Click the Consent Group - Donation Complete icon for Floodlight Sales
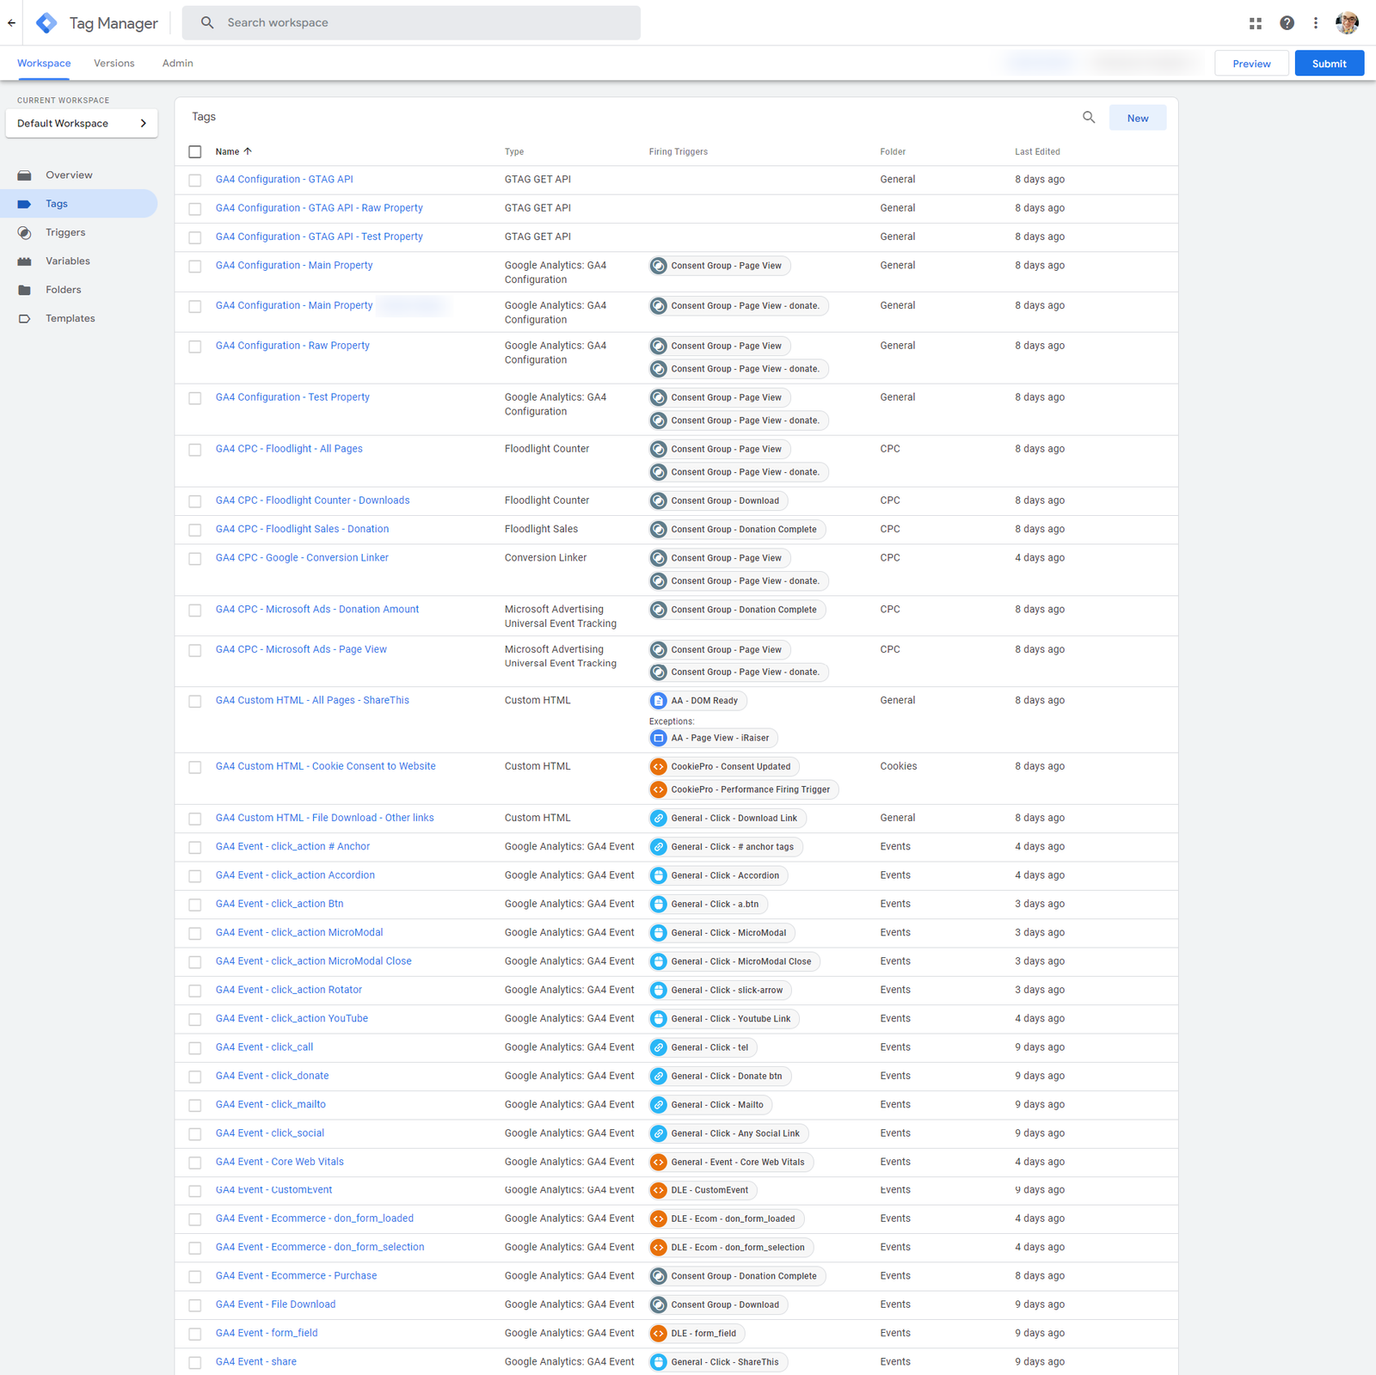The width and height of the screenshot is (1376, 1375). click(659, 529)
